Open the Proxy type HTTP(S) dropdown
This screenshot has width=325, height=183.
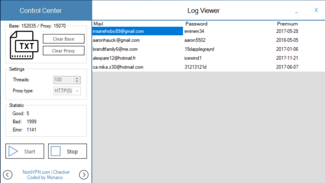(x=67, y=91)
